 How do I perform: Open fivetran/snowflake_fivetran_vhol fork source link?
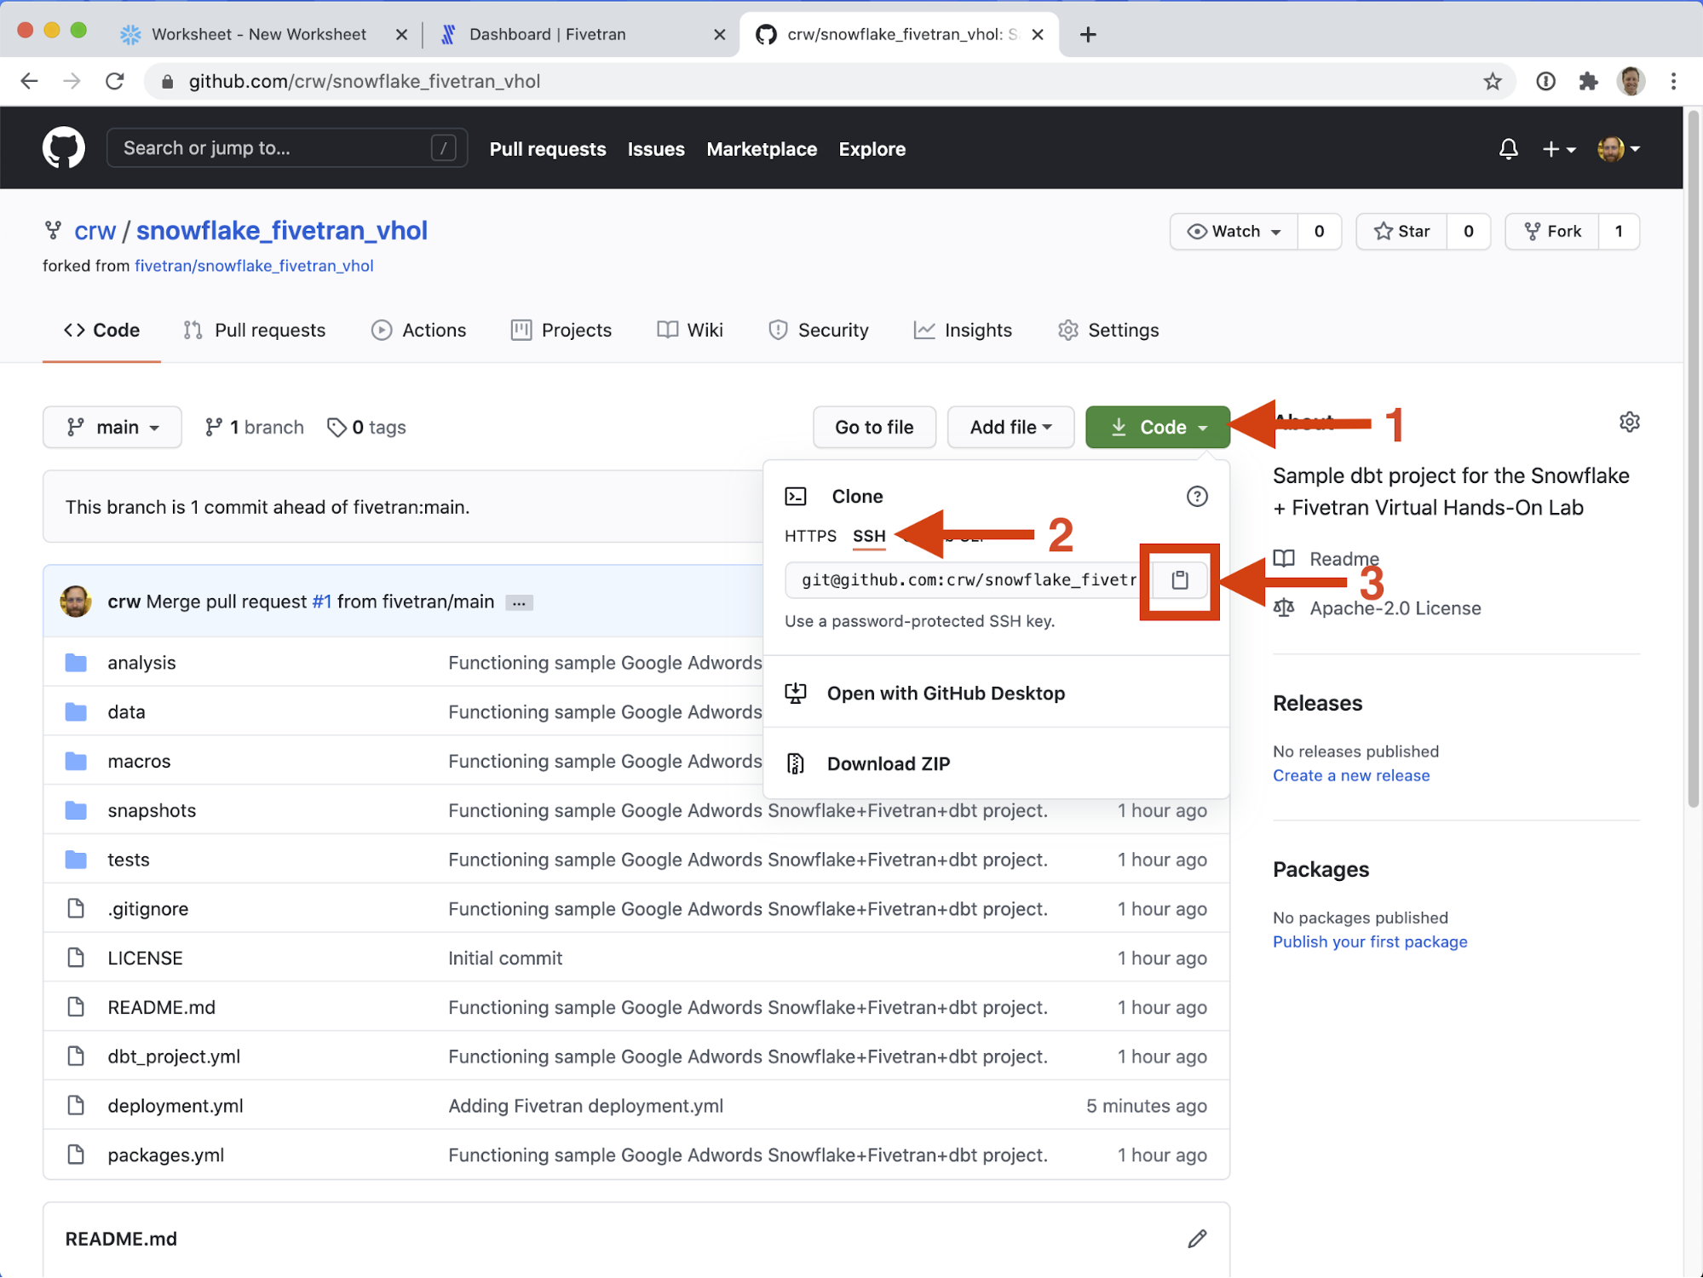(x=254, y=266)
